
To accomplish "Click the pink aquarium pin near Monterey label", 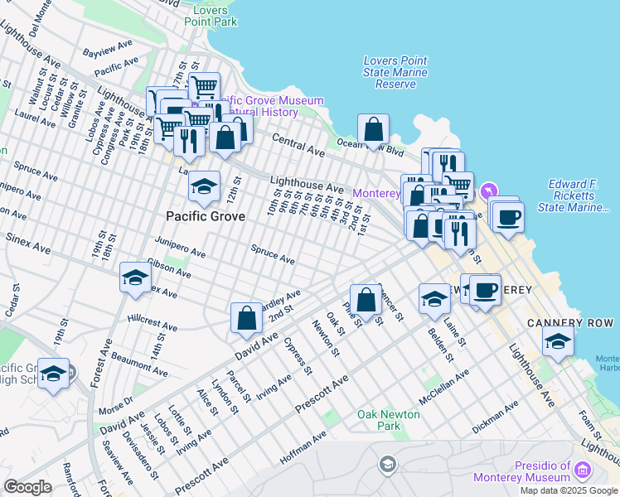I will (489, 191).
